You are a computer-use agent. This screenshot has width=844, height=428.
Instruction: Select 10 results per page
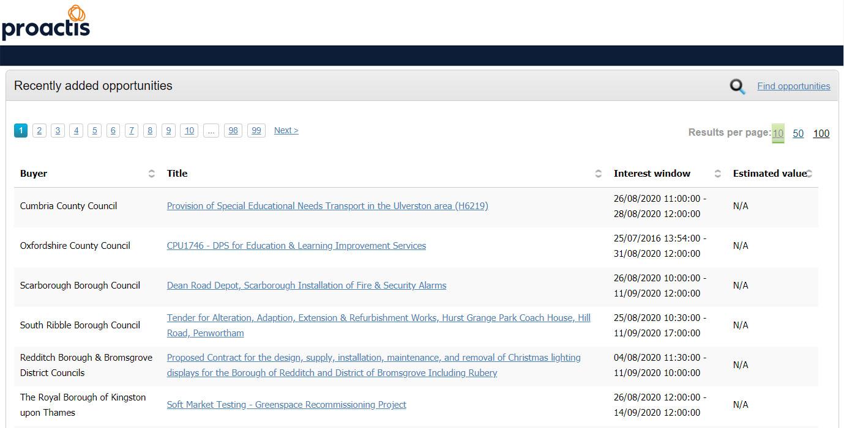pyautogui.click(x=777, y=133)
